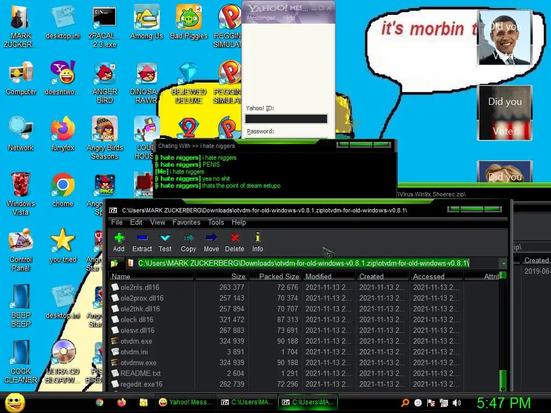Screen dimensions: 551x413
Task: Select the otvdmw.exe file row
Action: click(303, 363)
